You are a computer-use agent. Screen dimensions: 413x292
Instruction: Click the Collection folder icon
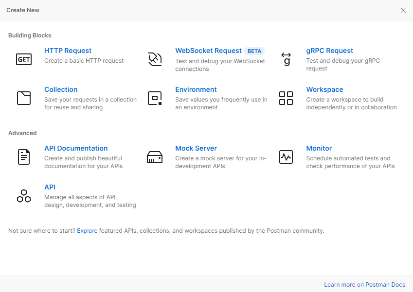pos(24,98)
